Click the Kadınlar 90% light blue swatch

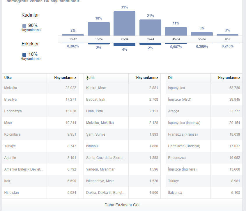tap(24, 26)
